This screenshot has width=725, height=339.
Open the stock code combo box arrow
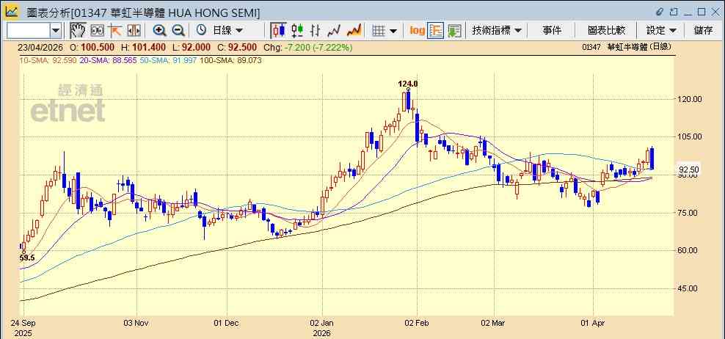click(x=56, y=31)
